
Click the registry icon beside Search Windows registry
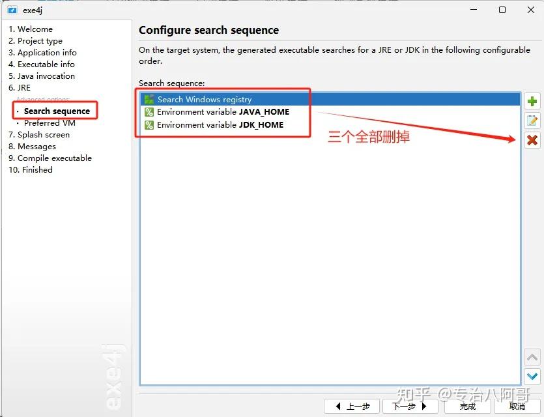point(148,99)
